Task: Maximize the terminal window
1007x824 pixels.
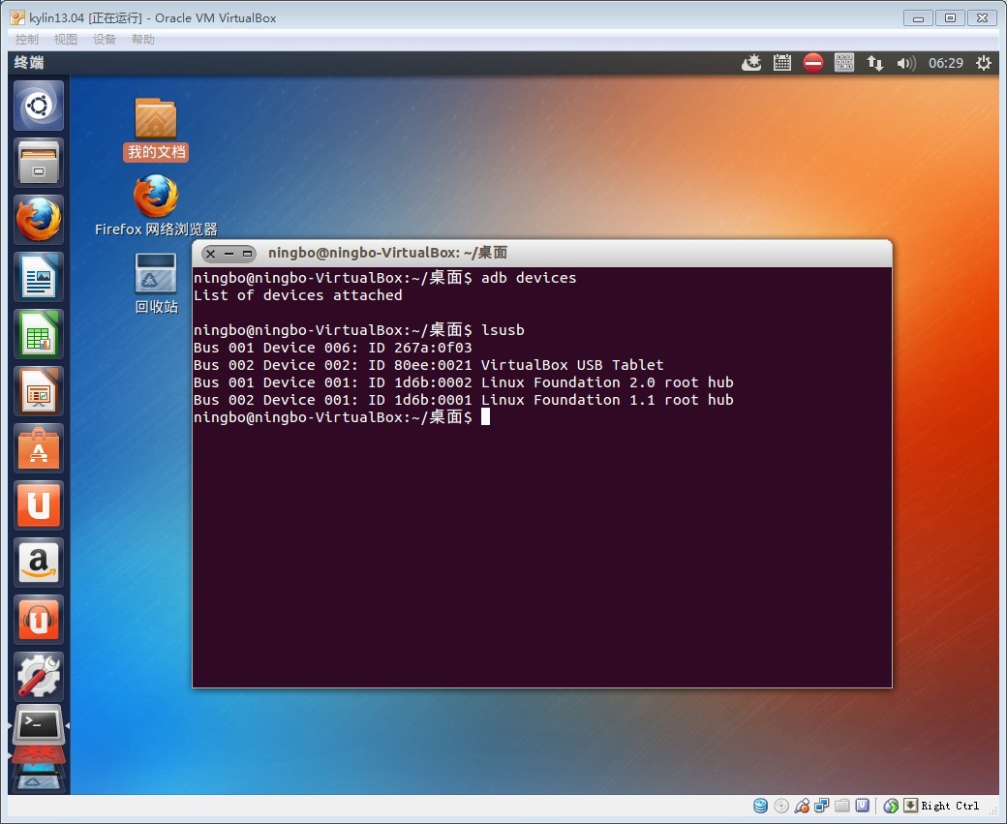Action: point(247,254)
